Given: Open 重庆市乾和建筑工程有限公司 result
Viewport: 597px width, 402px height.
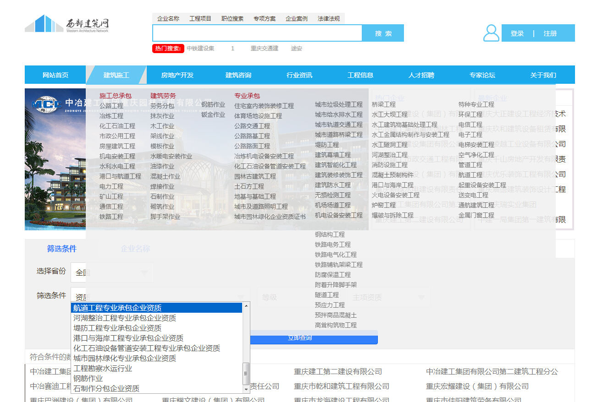Looking at the screenshot, I should click(x=342, y=386).
